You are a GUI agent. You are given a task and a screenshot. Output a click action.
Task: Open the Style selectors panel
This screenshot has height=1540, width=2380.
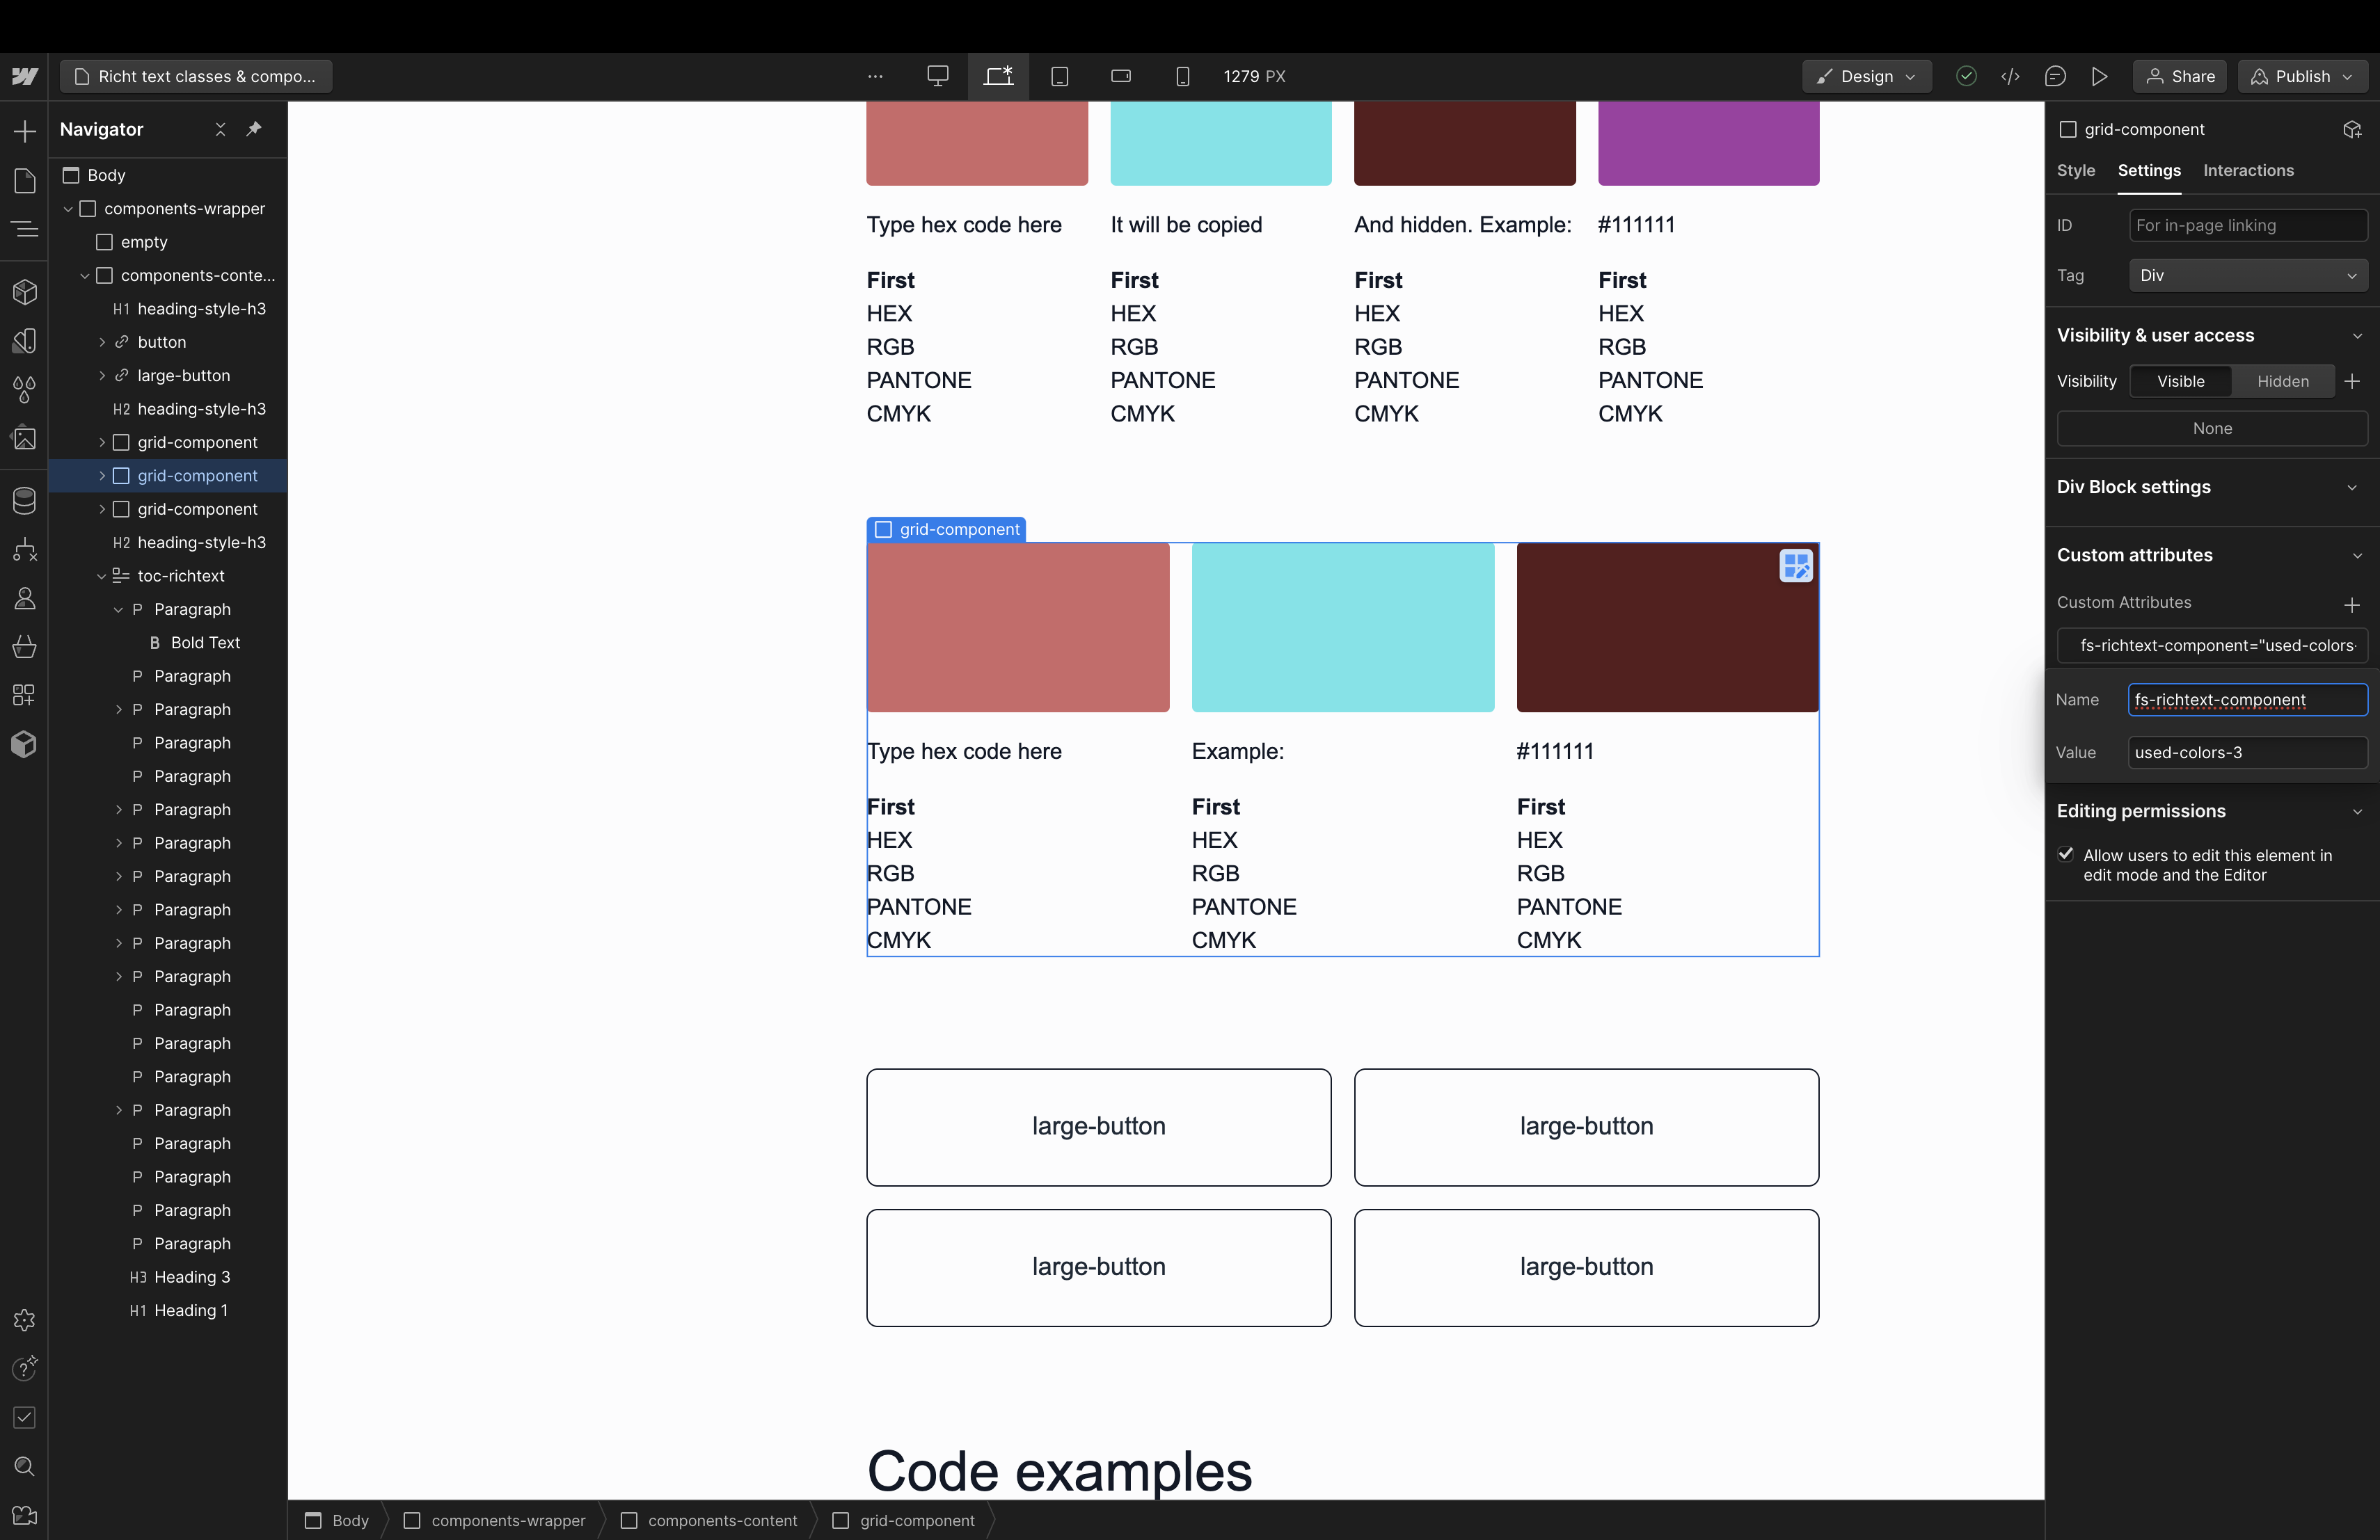click(x=24, y=341)
